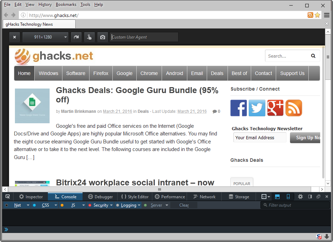Screen dimensions: 333x242
Task: Rotate the responsive viewport orientation
Action: [76, 37]
